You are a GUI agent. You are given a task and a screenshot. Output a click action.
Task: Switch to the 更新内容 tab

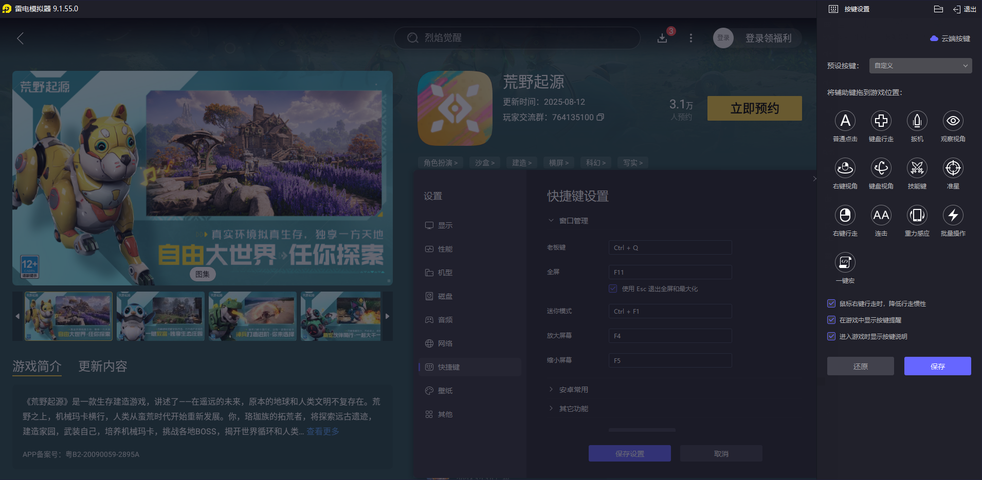pyautogui.click(x=102, y=367)
